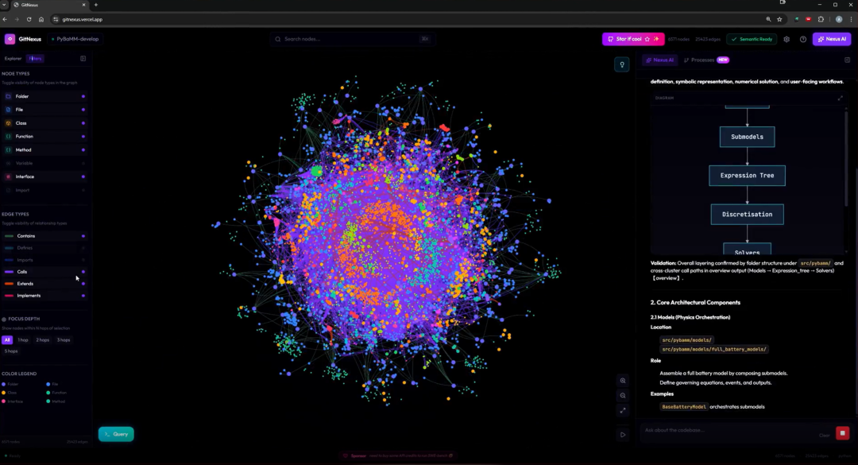858x465 pixels.
Task: Select the 2 hops focus depth
Action: click(43, 340)
